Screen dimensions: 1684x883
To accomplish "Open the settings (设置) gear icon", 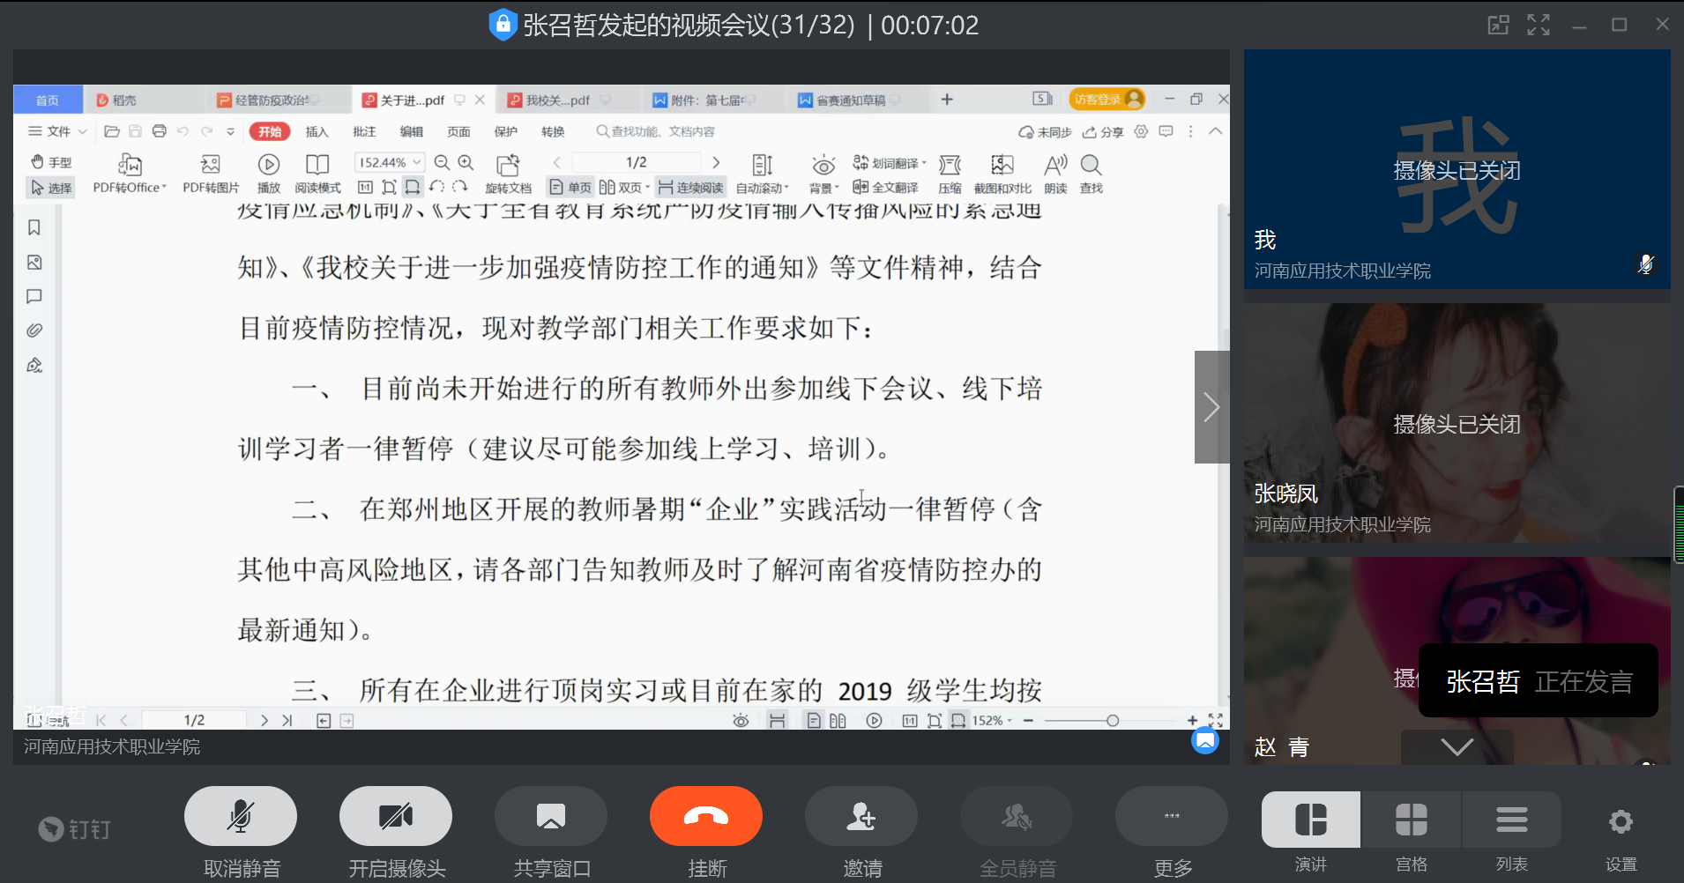I will point(1621,822).
